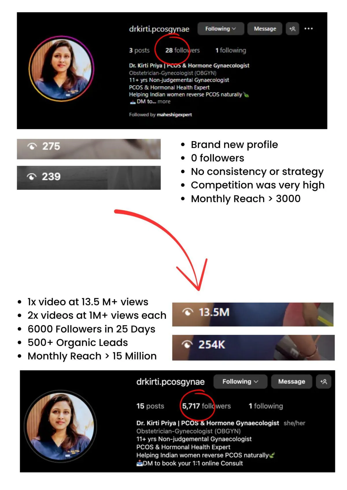Viewport: 347px width, 490px height.
Task: Click the add-person icon in bottom profile
Action: pyautogui.click(x=324, y=382)
